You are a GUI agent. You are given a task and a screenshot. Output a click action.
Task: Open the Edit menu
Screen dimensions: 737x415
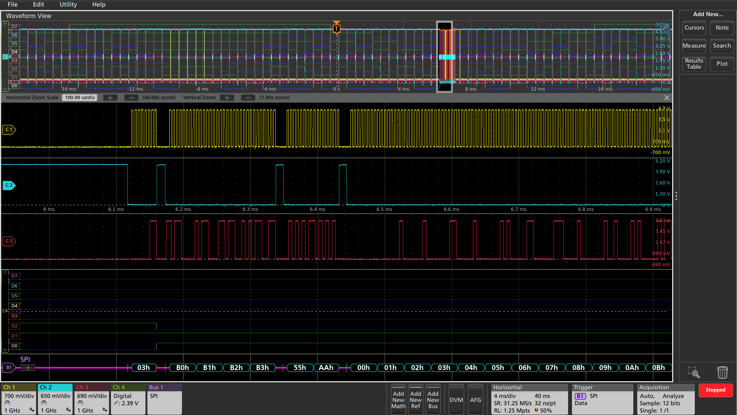tap(38, 5)
